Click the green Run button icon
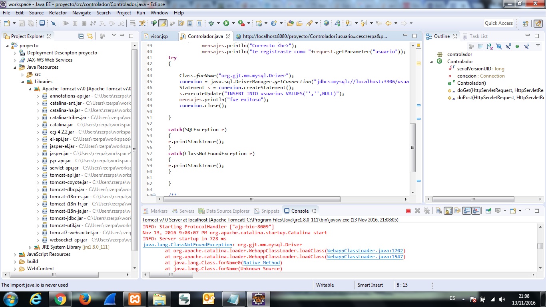This screenshot has width=546, height=307. click(226, 23)
